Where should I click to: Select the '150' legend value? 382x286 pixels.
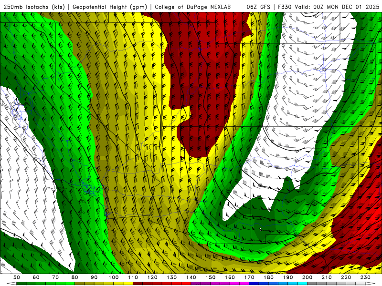[211, 277]
